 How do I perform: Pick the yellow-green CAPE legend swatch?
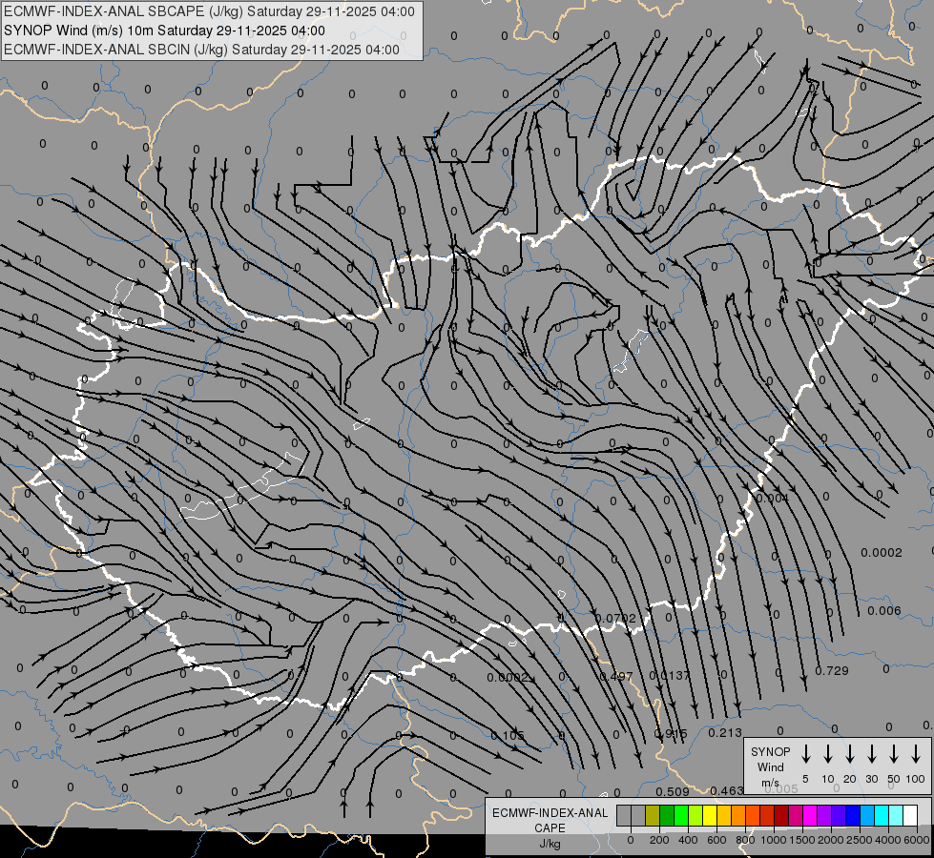pyautogui.click(x=695, y=815)
